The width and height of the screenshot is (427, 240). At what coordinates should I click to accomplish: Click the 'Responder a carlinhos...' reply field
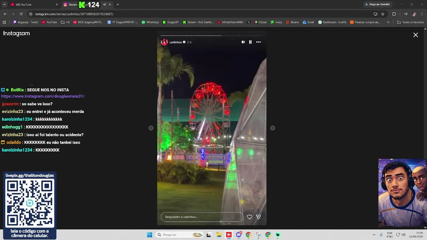pyautogui.click(x=202, y=217)
